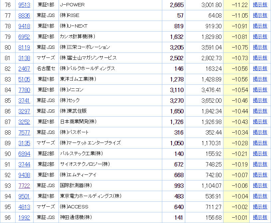Open 掲示板 link for (株)RISE row
Screen dimensions: 271x223
point(260,15)
